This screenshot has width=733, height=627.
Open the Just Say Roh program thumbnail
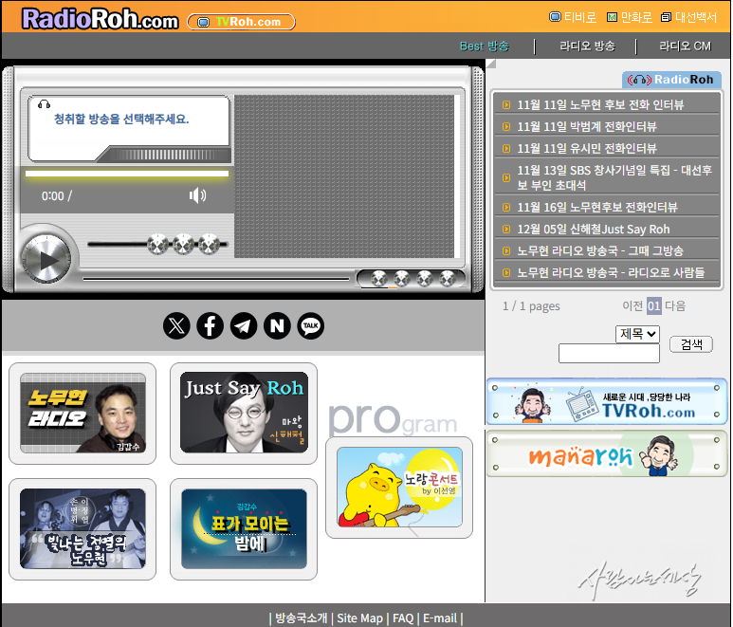click(244, 413)
